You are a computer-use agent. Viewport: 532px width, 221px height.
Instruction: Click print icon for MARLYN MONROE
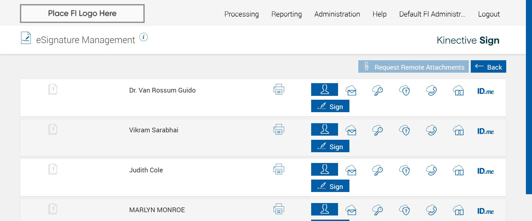point(279,209)
